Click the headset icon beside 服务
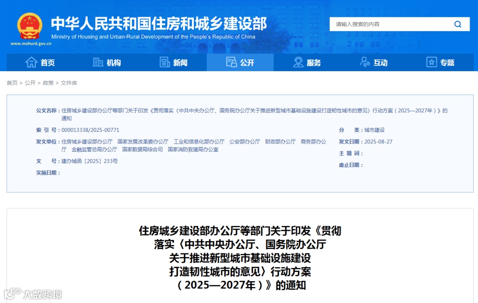 pos(298,62)
